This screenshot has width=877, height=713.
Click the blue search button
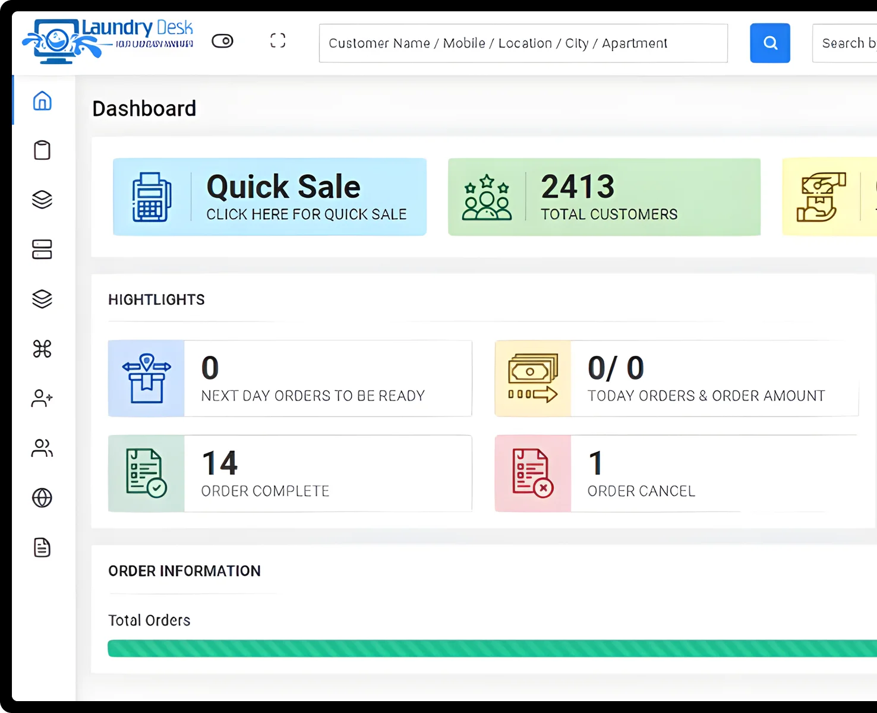click(x=769, y=43)
